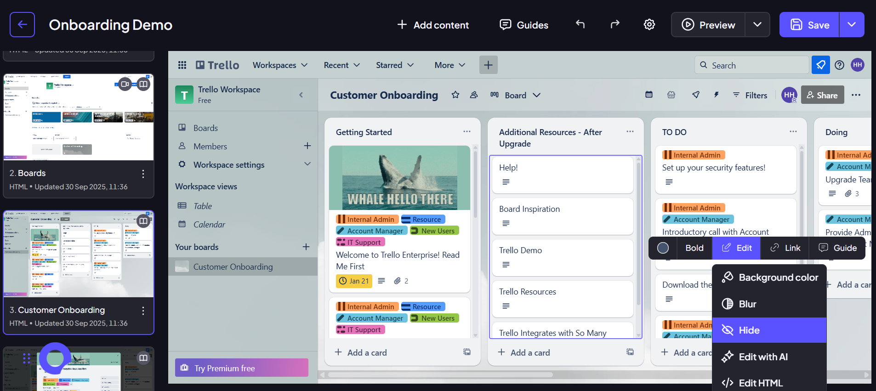Choose Edit with AI option
Image resolution: width=876 pixels, height=391 pixels.
tap(769, 357)
